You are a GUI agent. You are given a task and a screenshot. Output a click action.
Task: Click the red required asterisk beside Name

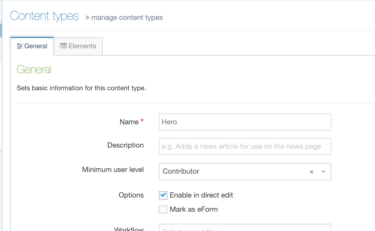pyautogui.click(x=142, y=121)
